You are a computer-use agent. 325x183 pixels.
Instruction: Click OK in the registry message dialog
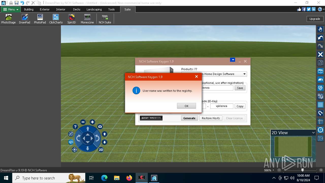tap(186, 106)
